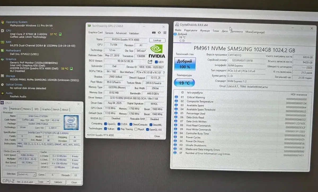Toggle the Ray Tracing checkbox
Viewport: 318px width, 192px height.
[x=118, y=129]
